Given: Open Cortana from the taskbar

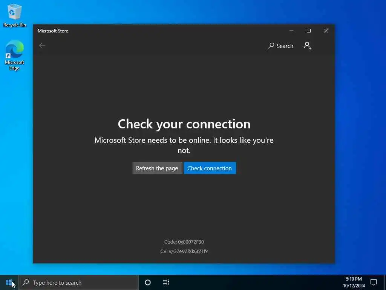Looking at the screenshot, I should pos(148,282).
